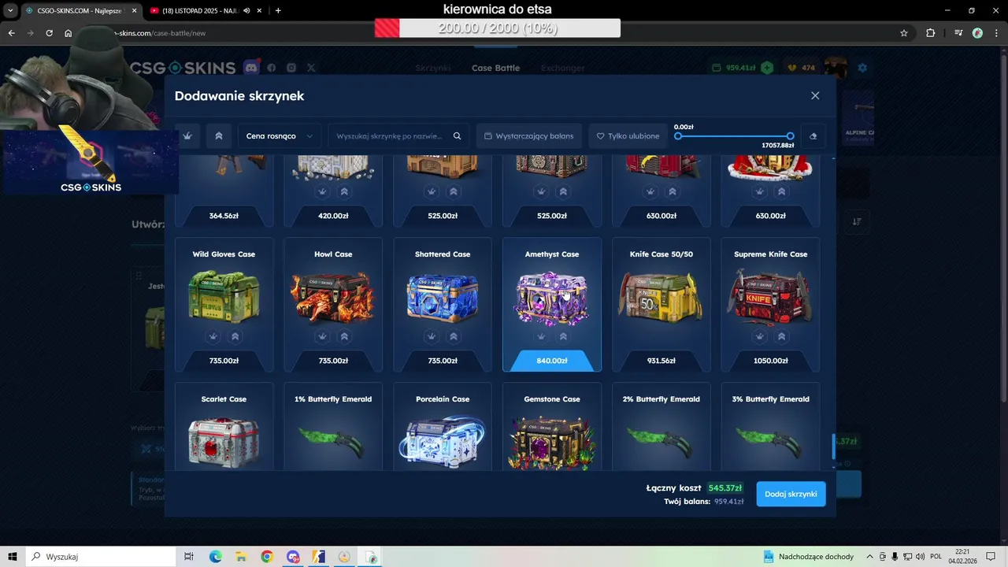
Task: Click the dialog's blue scrollbar
Action: [x=833, y=447]
